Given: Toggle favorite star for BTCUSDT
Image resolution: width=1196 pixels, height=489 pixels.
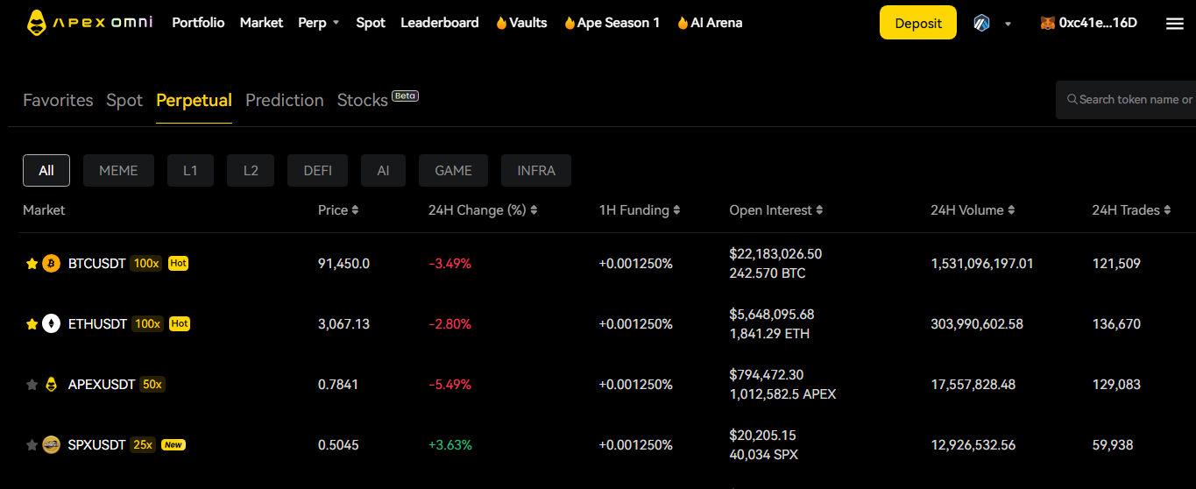Looking at the screenshot, I should 32,264.
